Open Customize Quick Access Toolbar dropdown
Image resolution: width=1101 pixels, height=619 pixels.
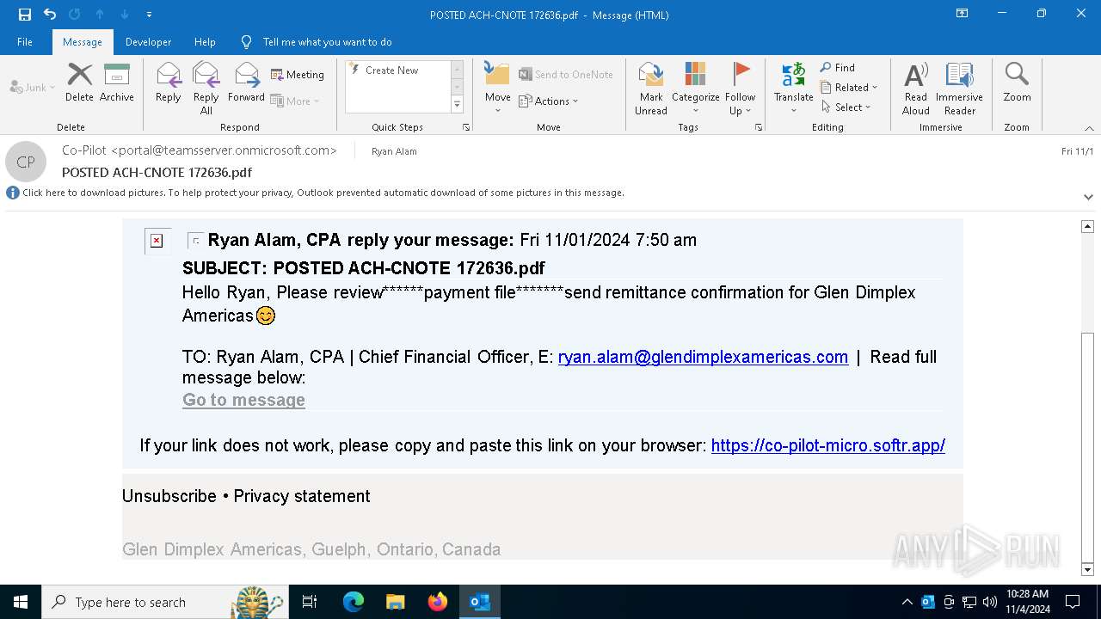[149, 15]
